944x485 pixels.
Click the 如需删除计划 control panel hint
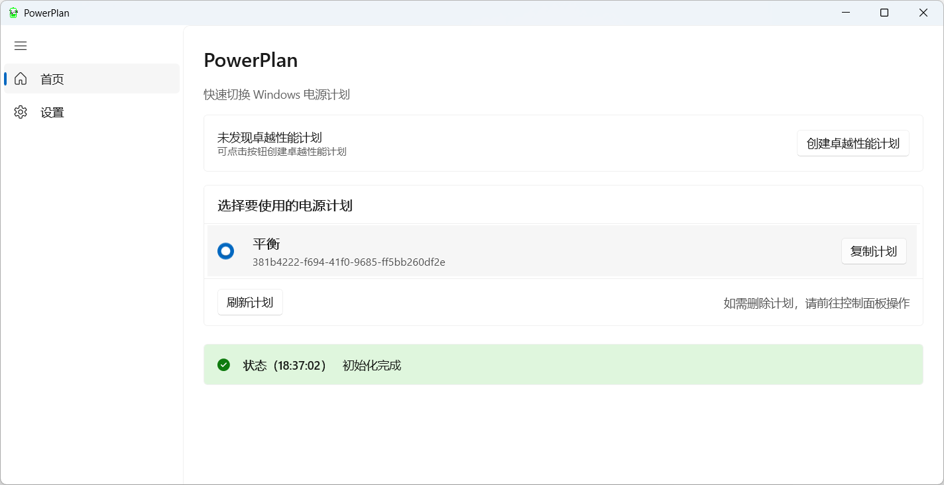pos(816,303)
